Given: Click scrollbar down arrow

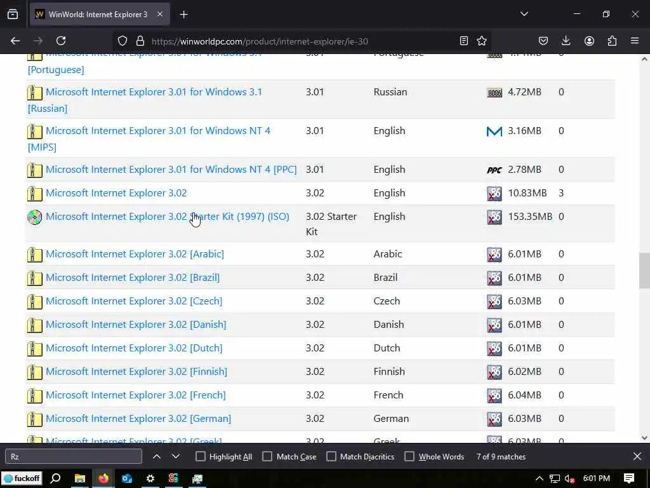Looking at the screenshot, I should 644,437.
